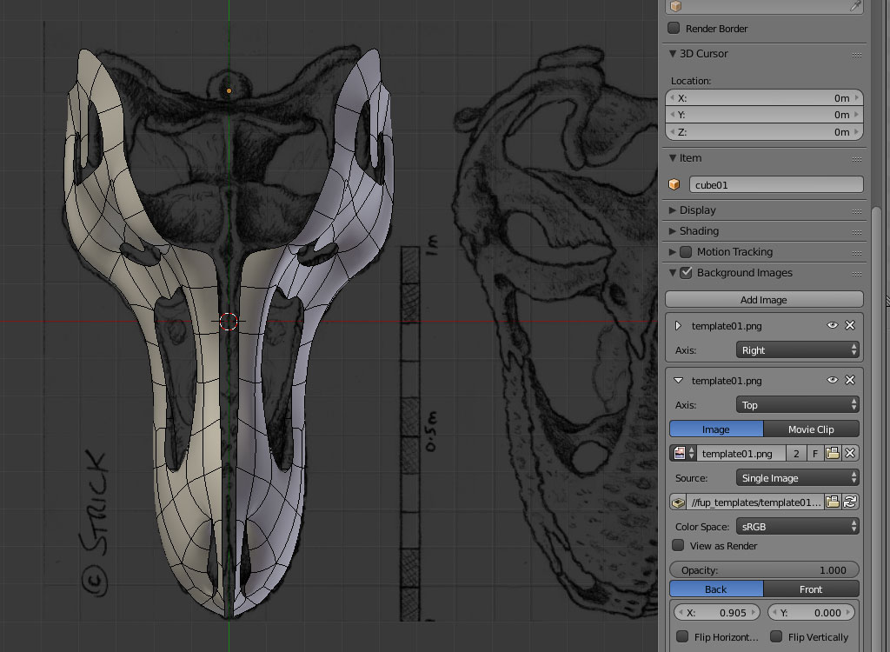
Task: Click the drag grip on the 3D Cursor panel header
Action: 857,55
